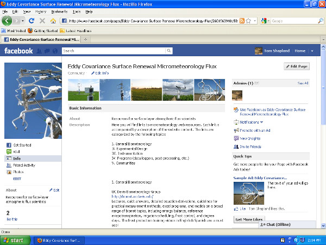Image resolution: width=326 pixels, height=245 pixels.
Task: Open Wall from the left sidebar
Action: pyautogui.click(x=16, y=152)
